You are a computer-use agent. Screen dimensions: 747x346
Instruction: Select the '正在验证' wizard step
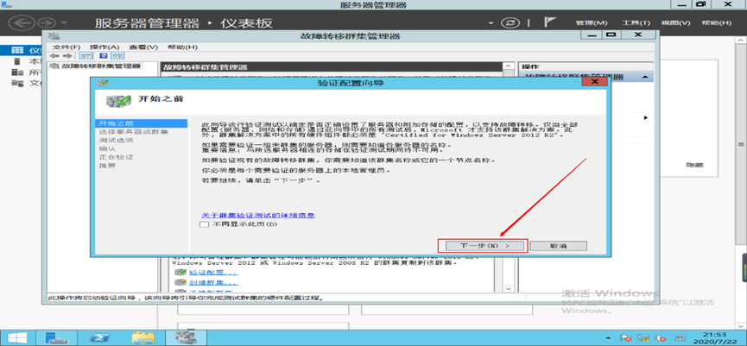pos(116,157)
